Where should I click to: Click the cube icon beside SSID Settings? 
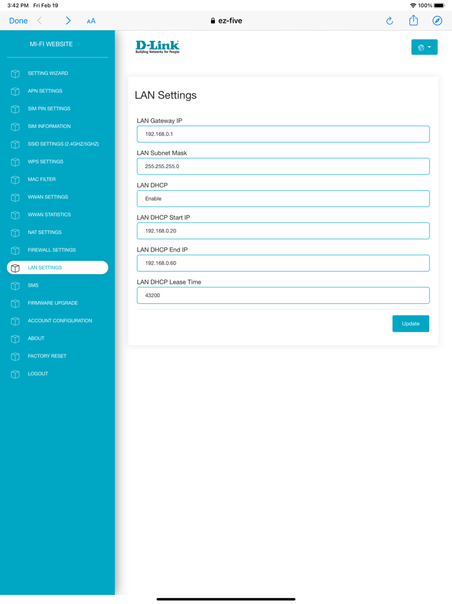(x=15, y=144)
